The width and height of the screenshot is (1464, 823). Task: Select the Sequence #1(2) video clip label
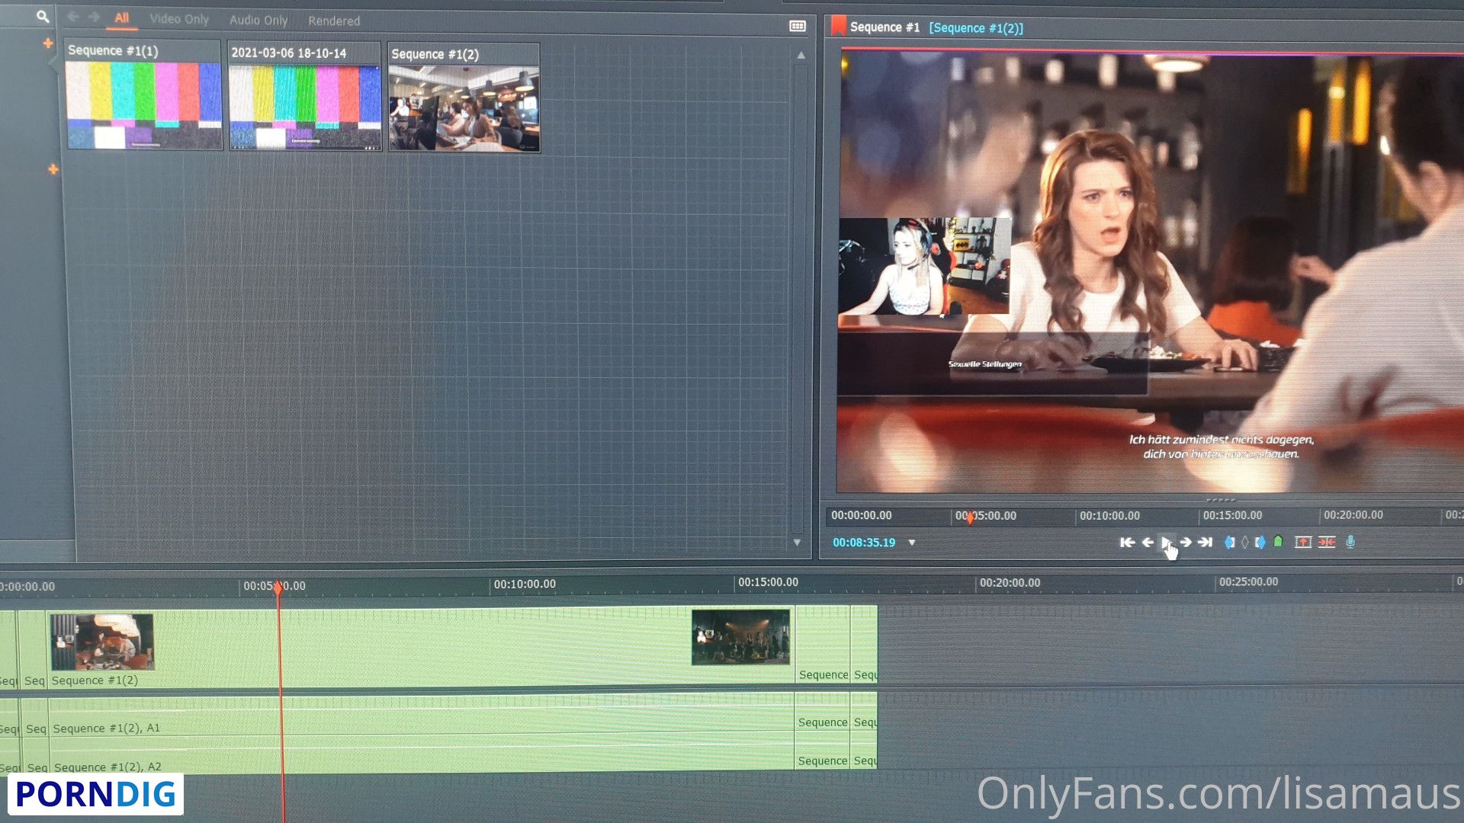(x=95, y=680)
